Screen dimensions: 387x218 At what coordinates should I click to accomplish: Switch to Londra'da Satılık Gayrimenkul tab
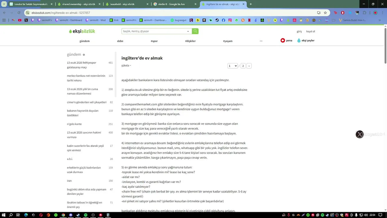click(x=31, y=4)
